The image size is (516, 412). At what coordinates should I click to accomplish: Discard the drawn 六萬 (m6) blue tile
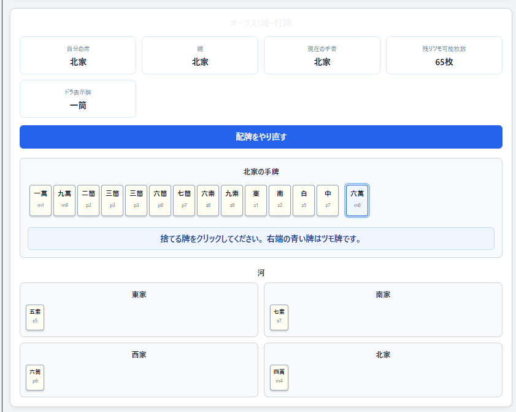coord(357,200)
